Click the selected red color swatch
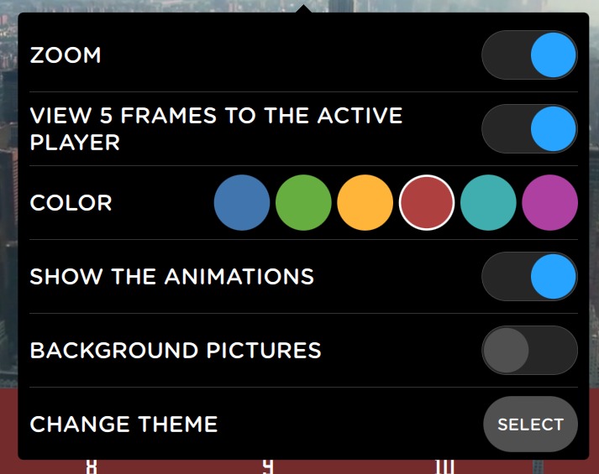 click(427, 203)
